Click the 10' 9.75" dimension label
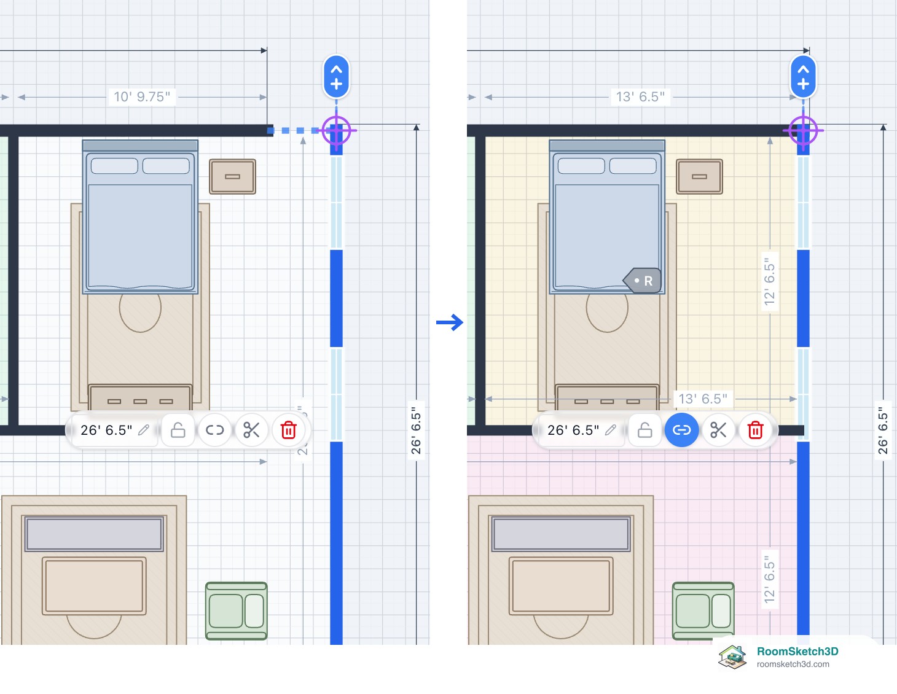Viewport: 897px width, 694px height. (x=142, y=97)
